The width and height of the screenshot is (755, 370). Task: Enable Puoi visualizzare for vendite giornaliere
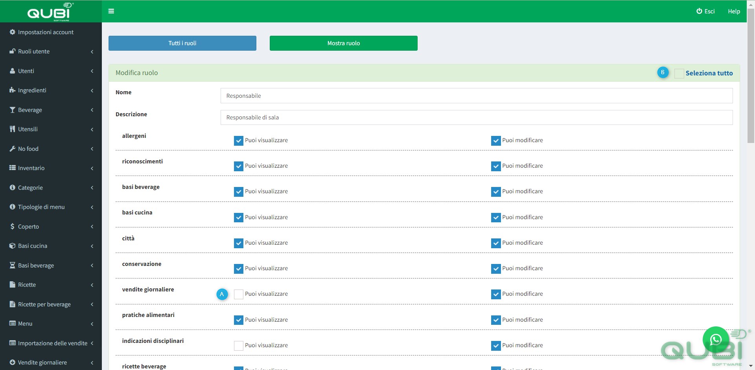pos(239,294)
